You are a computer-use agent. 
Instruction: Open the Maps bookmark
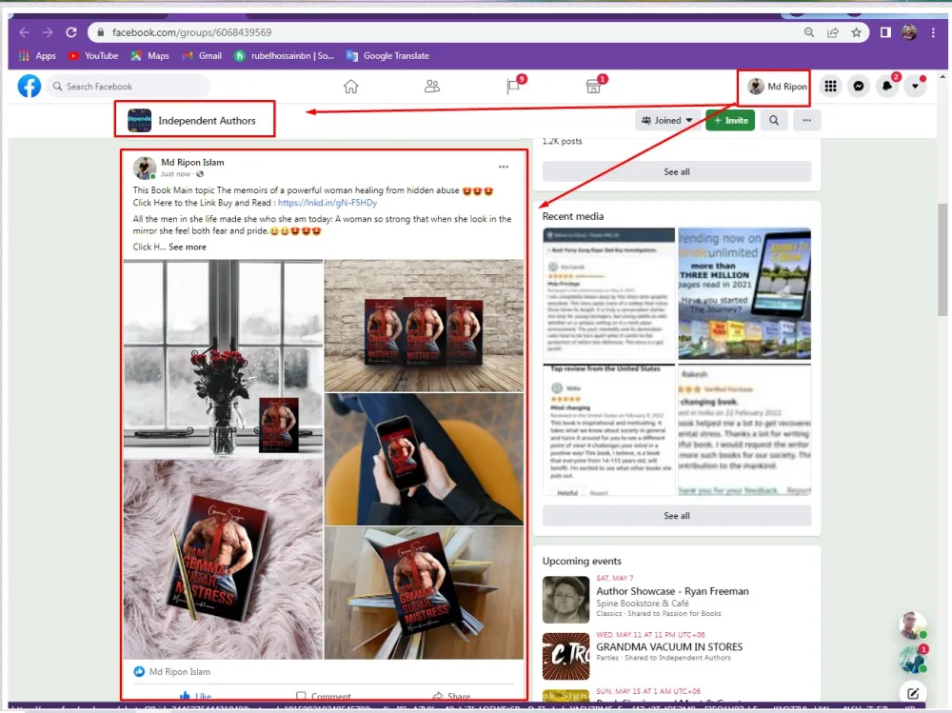(x=150, y=56)
